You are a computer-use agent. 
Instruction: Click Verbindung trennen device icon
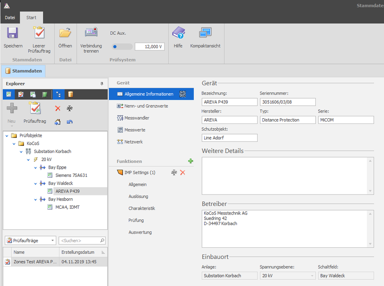click(91, 32)
